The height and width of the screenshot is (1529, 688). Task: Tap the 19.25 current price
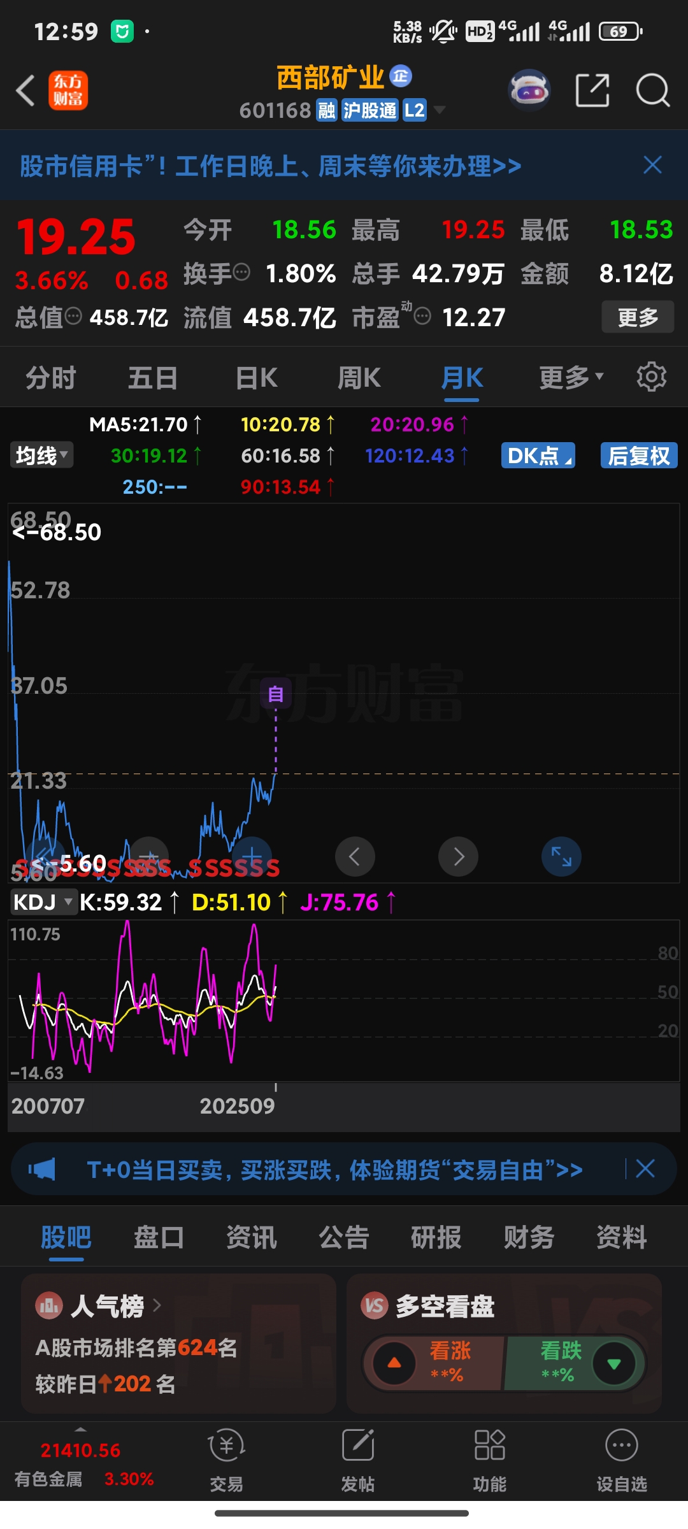tap(76, 236)
